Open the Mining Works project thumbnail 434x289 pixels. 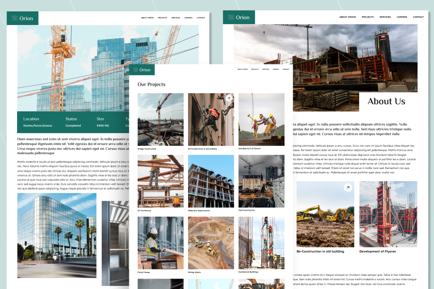211,243
